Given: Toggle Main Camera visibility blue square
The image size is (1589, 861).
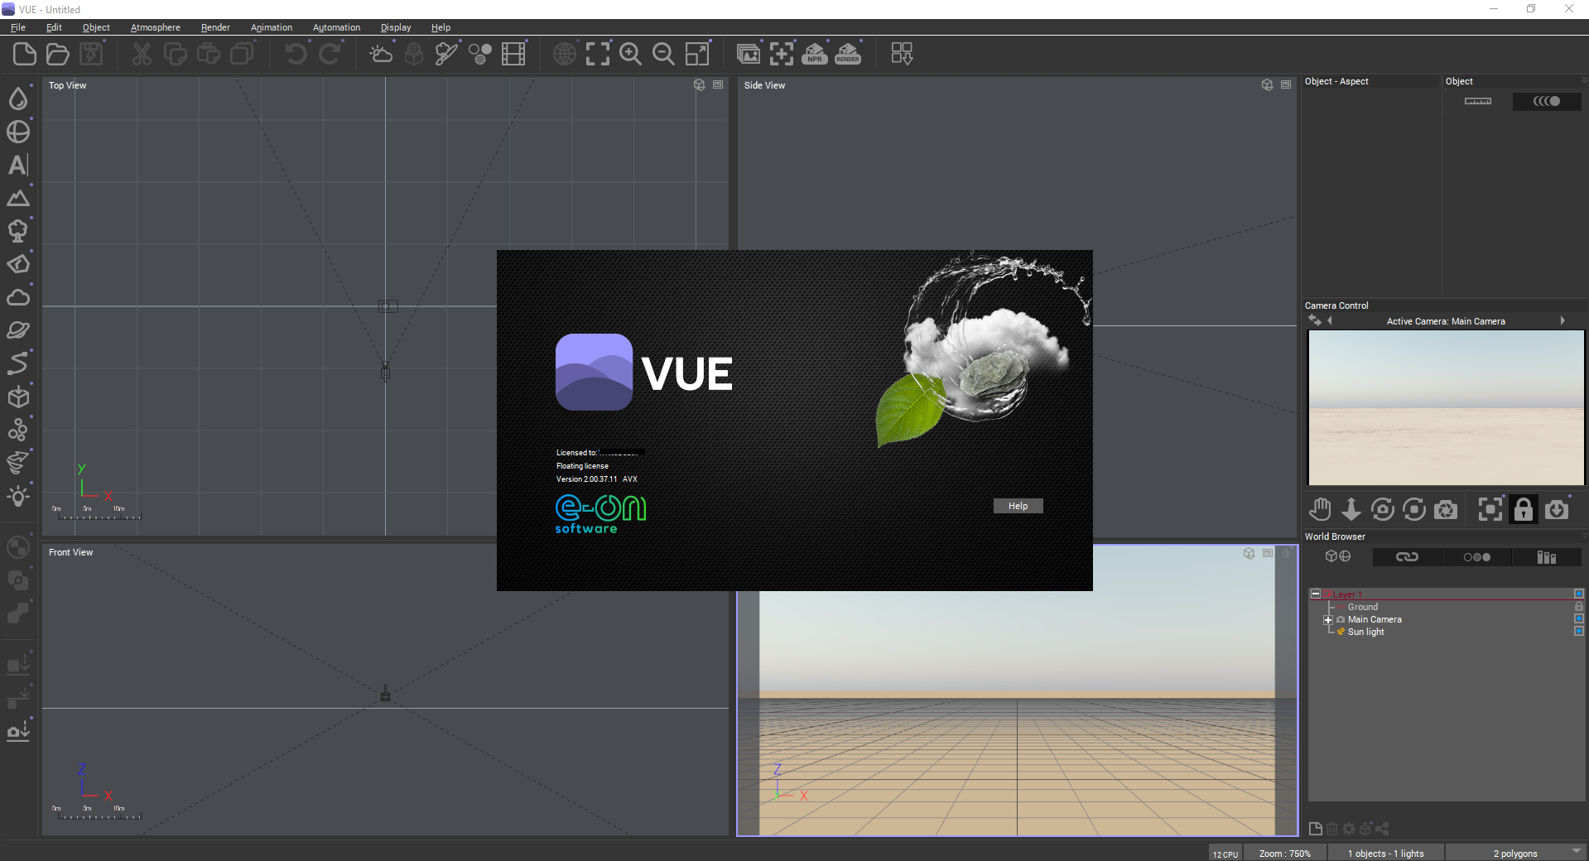Looking at the screenshot, I should (x=1579, y=619).
